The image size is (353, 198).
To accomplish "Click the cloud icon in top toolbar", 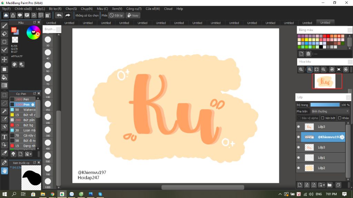I will [x=6, y=15].
